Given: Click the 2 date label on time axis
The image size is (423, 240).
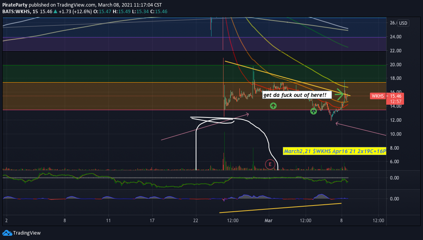Looking at the screenshot, I should (7, 221).
